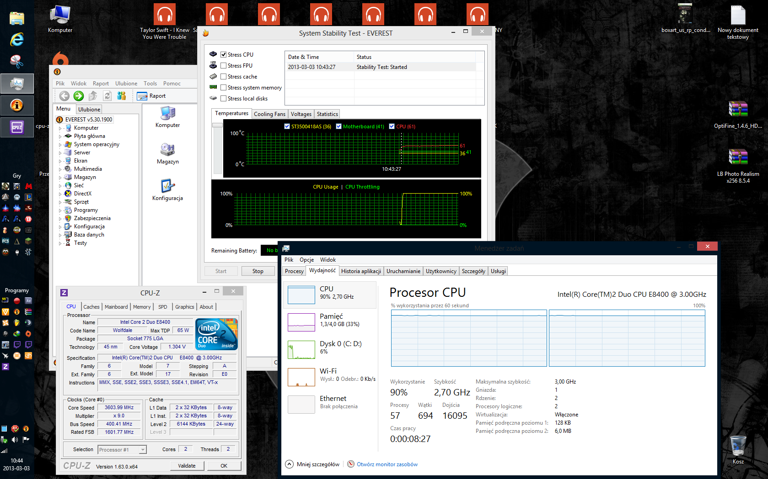Open the Raport toolbar button in EVEREST

(151, 96)
